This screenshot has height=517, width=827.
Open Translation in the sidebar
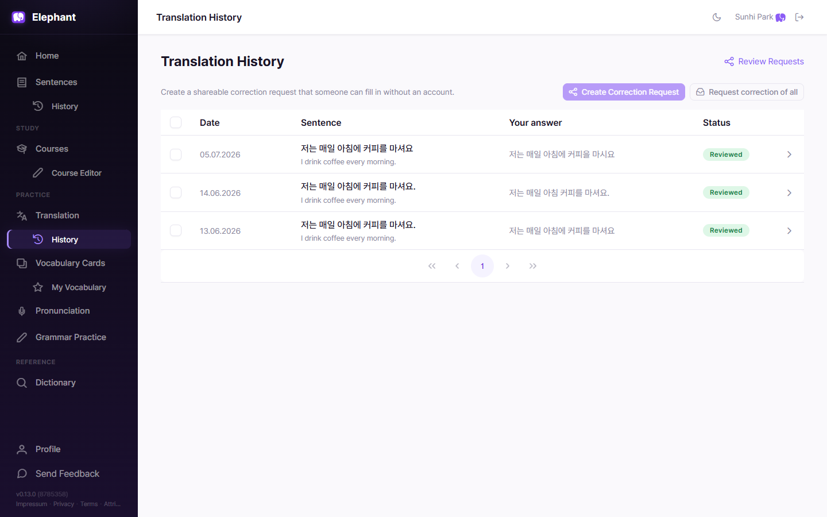coord(69,215)
